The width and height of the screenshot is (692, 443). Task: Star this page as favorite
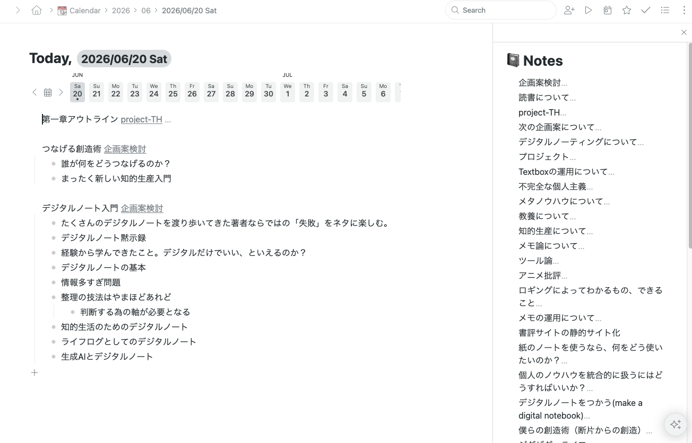click(x=627, y=10)
